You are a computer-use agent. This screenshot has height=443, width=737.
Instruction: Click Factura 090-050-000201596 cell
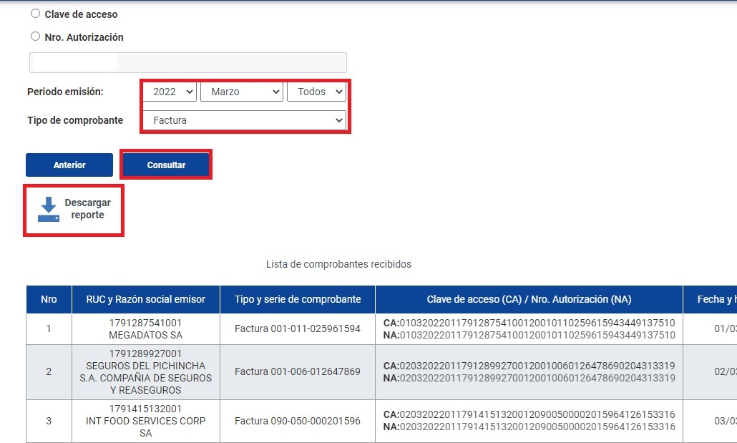coord(298,421)
